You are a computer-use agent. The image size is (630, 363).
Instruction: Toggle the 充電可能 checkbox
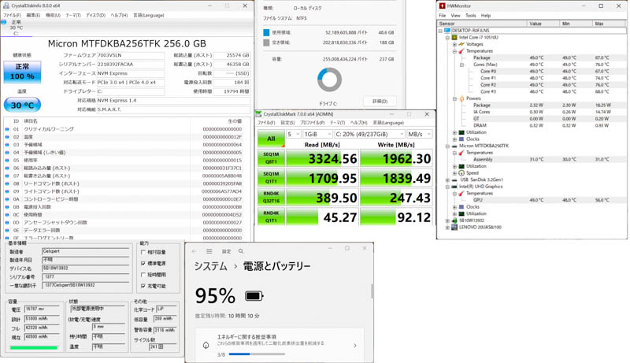[143, 286]
